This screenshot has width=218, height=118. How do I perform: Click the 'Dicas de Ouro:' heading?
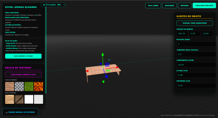tap(11, 41)
